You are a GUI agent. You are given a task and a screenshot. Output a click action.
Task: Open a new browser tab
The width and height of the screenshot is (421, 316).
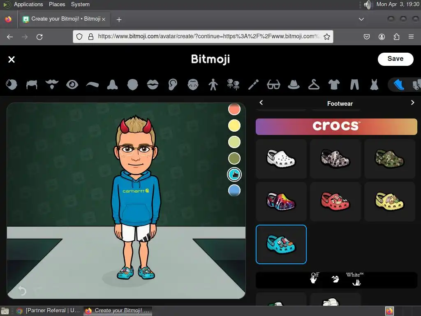tap(119, 20)
